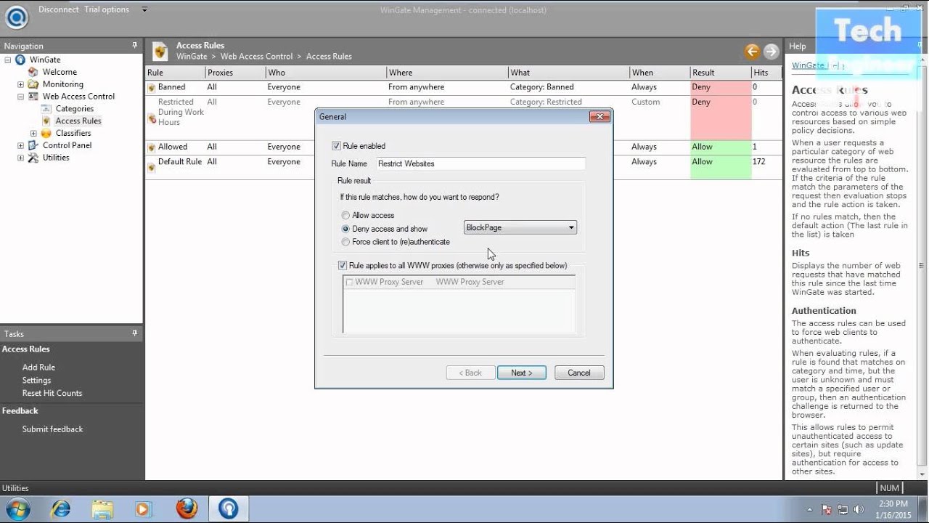The image size is (929, 523).
Task: Click the WinGate logo icon at top-left
Action: coord(16,17)
